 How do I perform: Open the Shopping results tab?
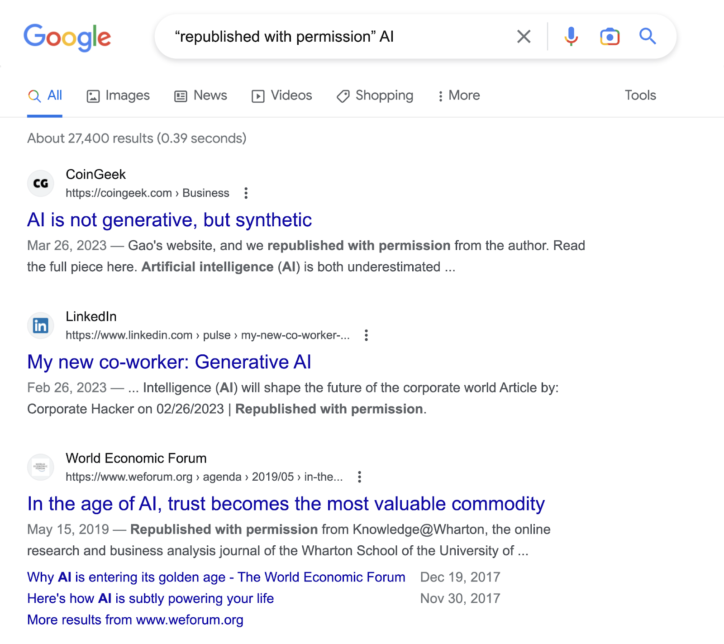(375, 95)
